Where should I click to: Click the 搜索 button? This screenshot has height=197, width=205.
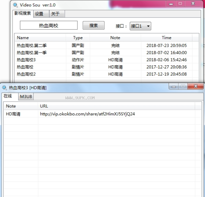coord(94,25)
